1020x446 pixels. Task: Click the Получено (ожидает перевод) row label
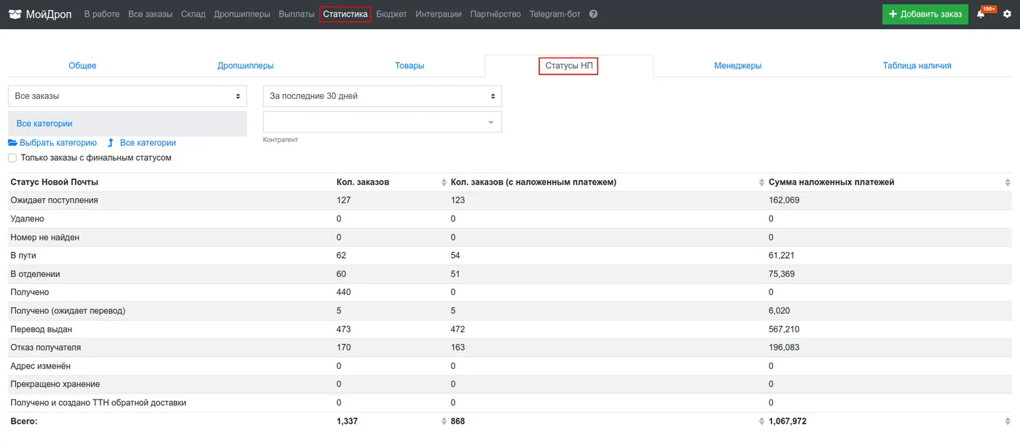[x=68, y=311]
